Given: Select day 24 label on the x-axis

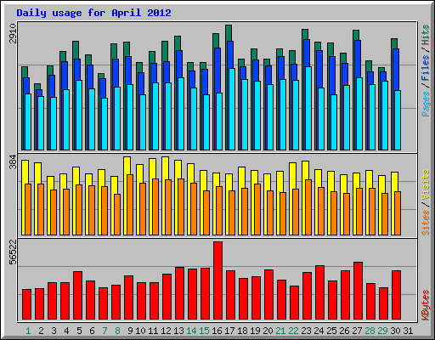Looking at the screenshot, I should 319,331.
